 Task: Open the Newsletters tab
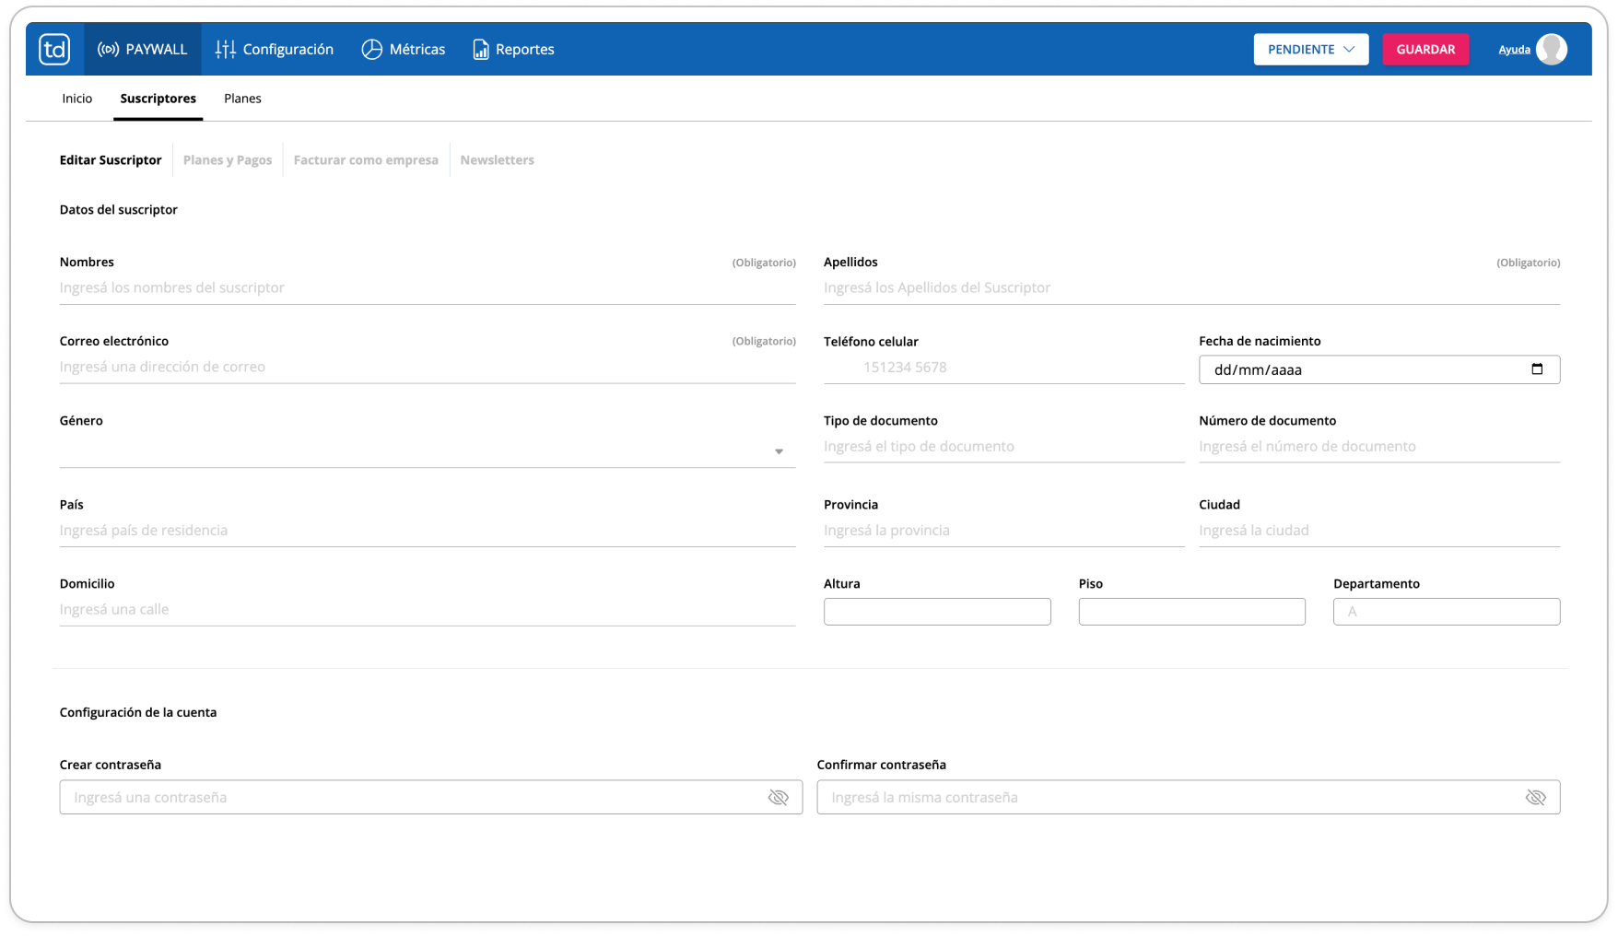coord(497,160)
